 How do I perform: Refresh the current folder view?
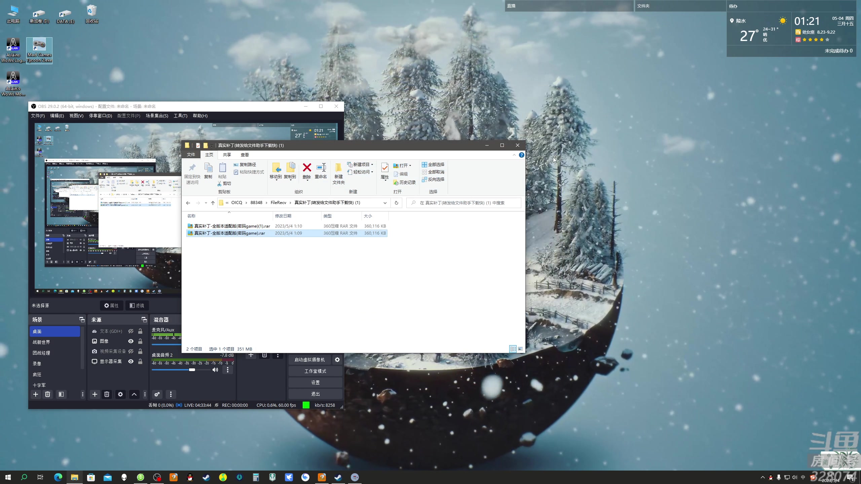click(396, 203)
